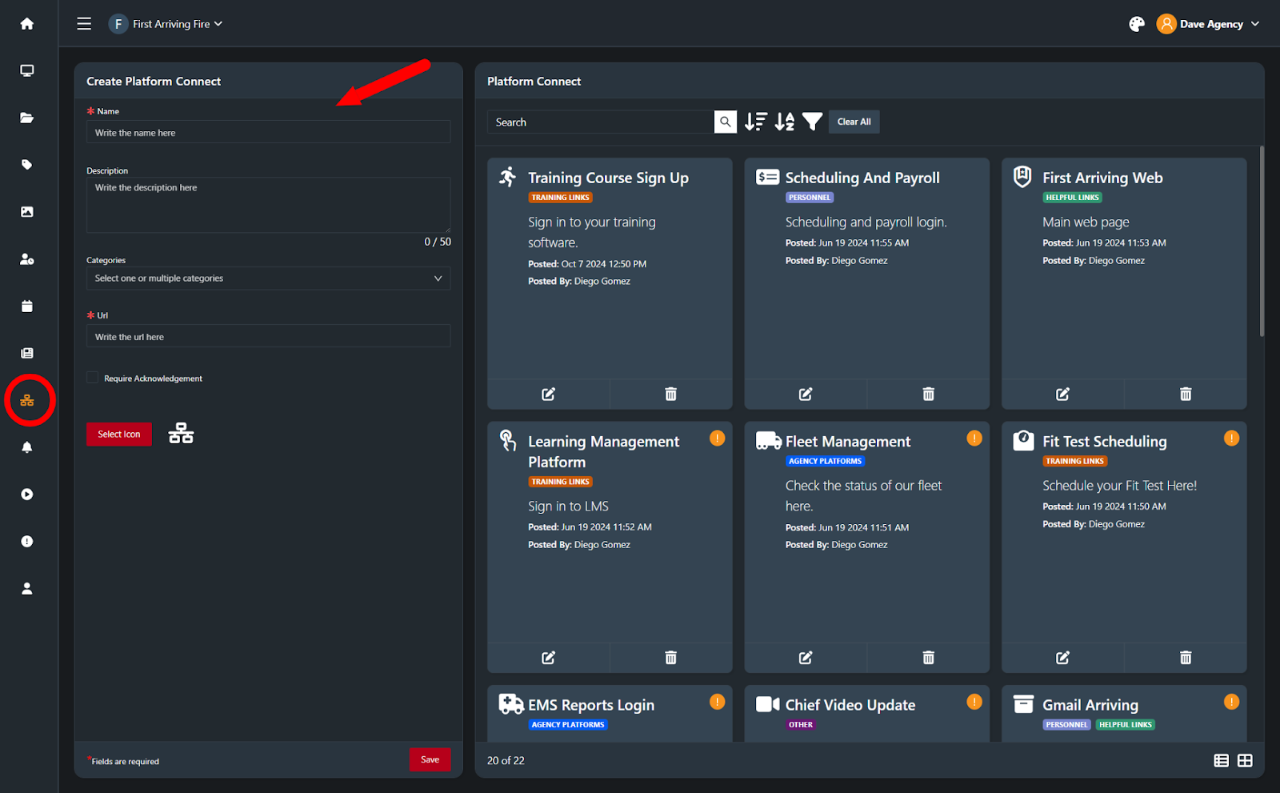Switch to list view layout

point(1221,760)
